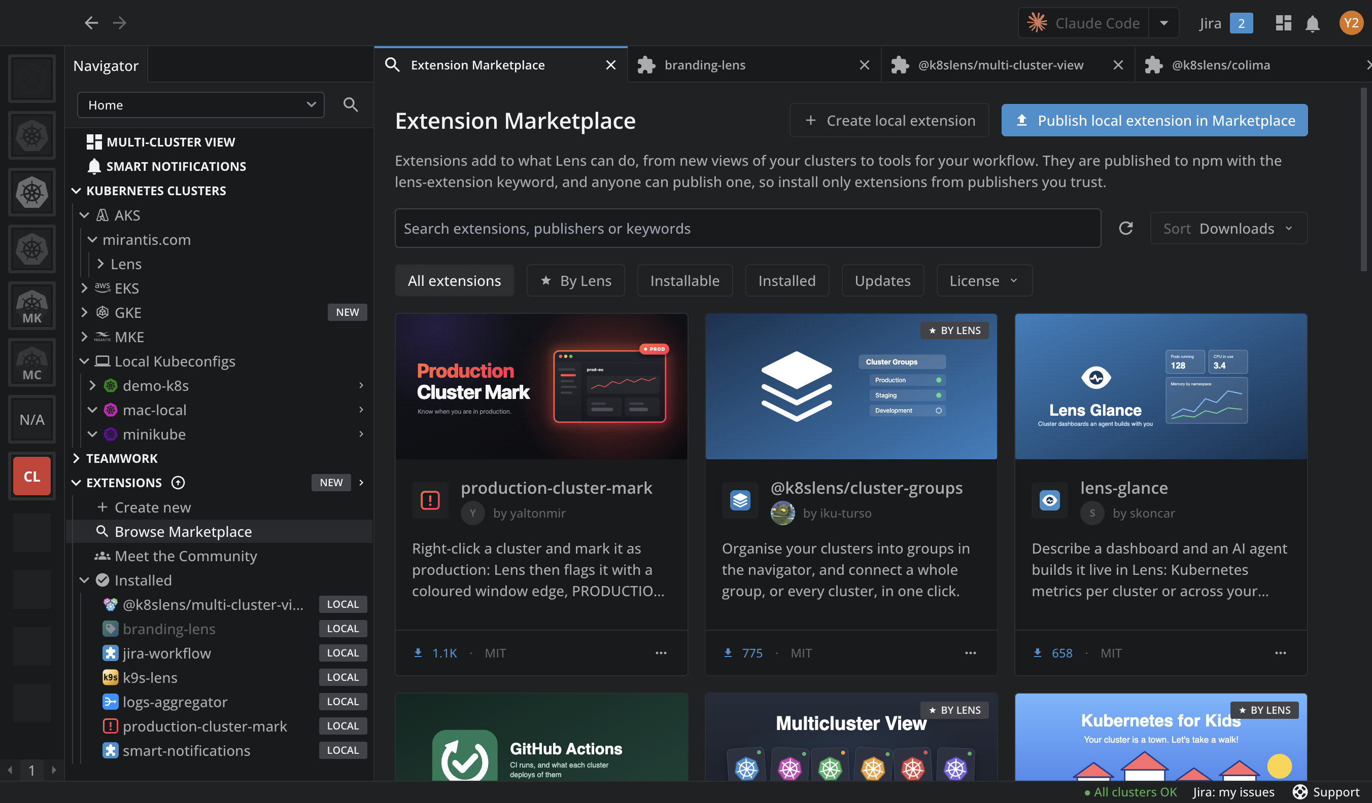Open more options for production-cluster-mark card
Image resolution: width=1372 pixels, height=803 pixels.
pos(661,653)
